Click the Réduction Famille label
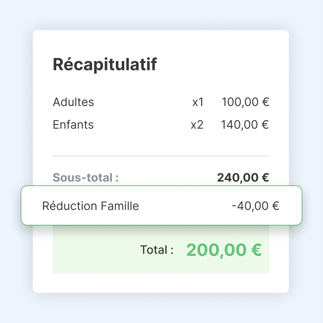This screenshot has width=323, height=323. tap(90, 206)
